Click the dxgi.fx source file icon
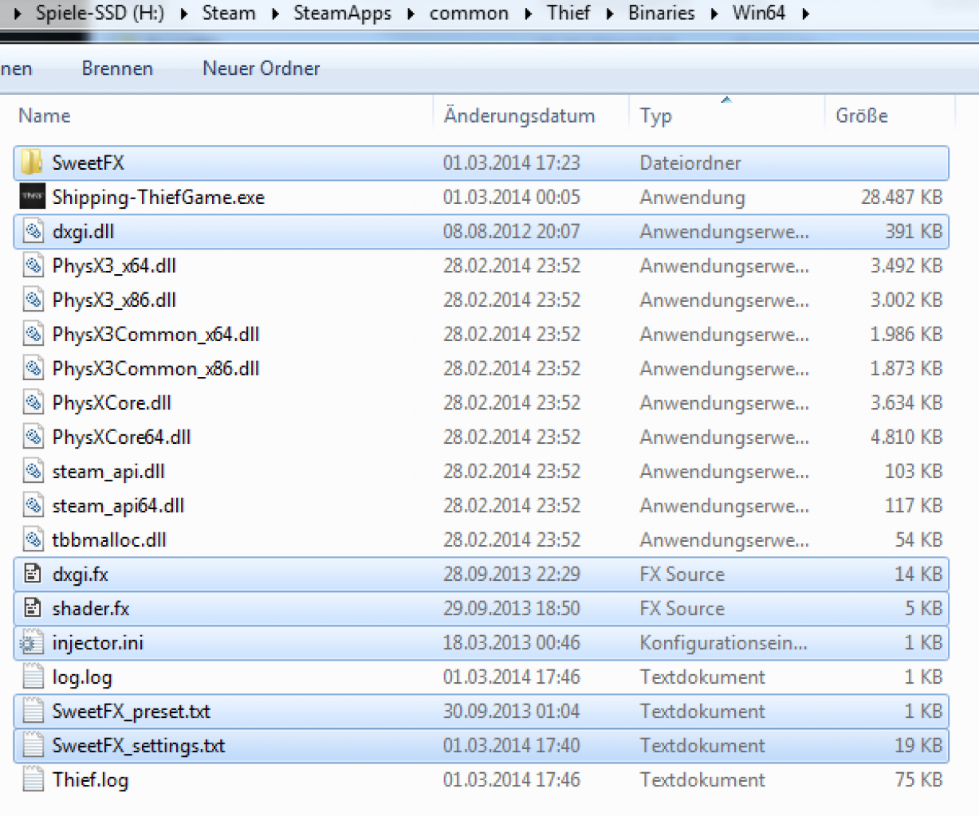979x816 pixels. (x=33, y=574)
